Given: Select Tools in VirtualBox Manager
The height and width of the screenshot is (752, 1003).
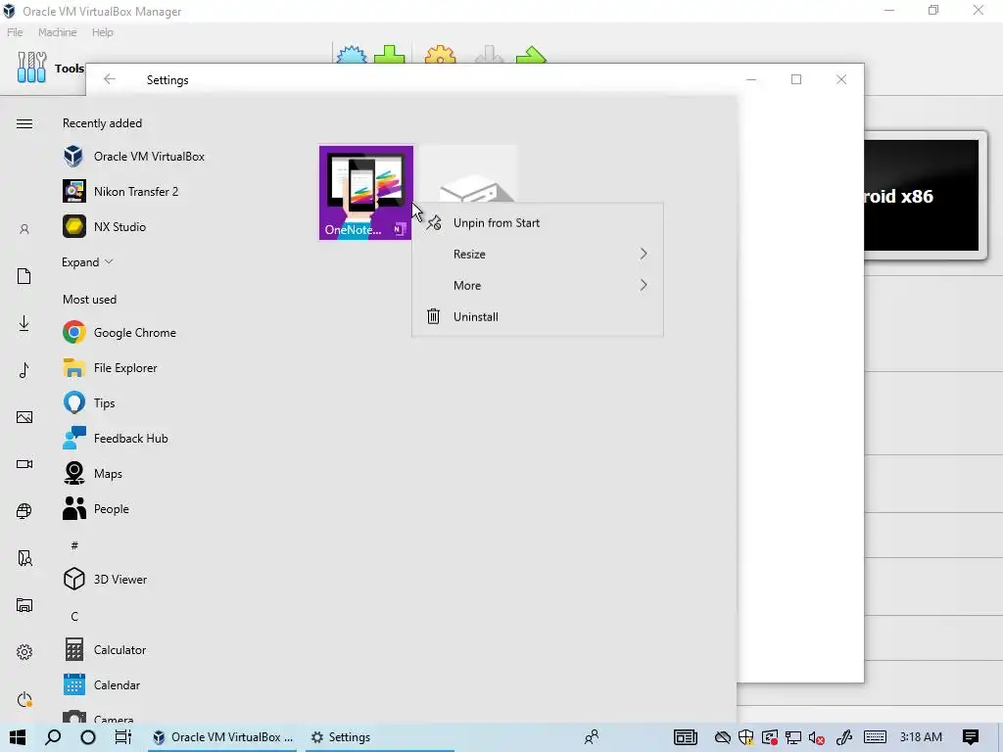Looking at the screenshot, I should point(50,68).
